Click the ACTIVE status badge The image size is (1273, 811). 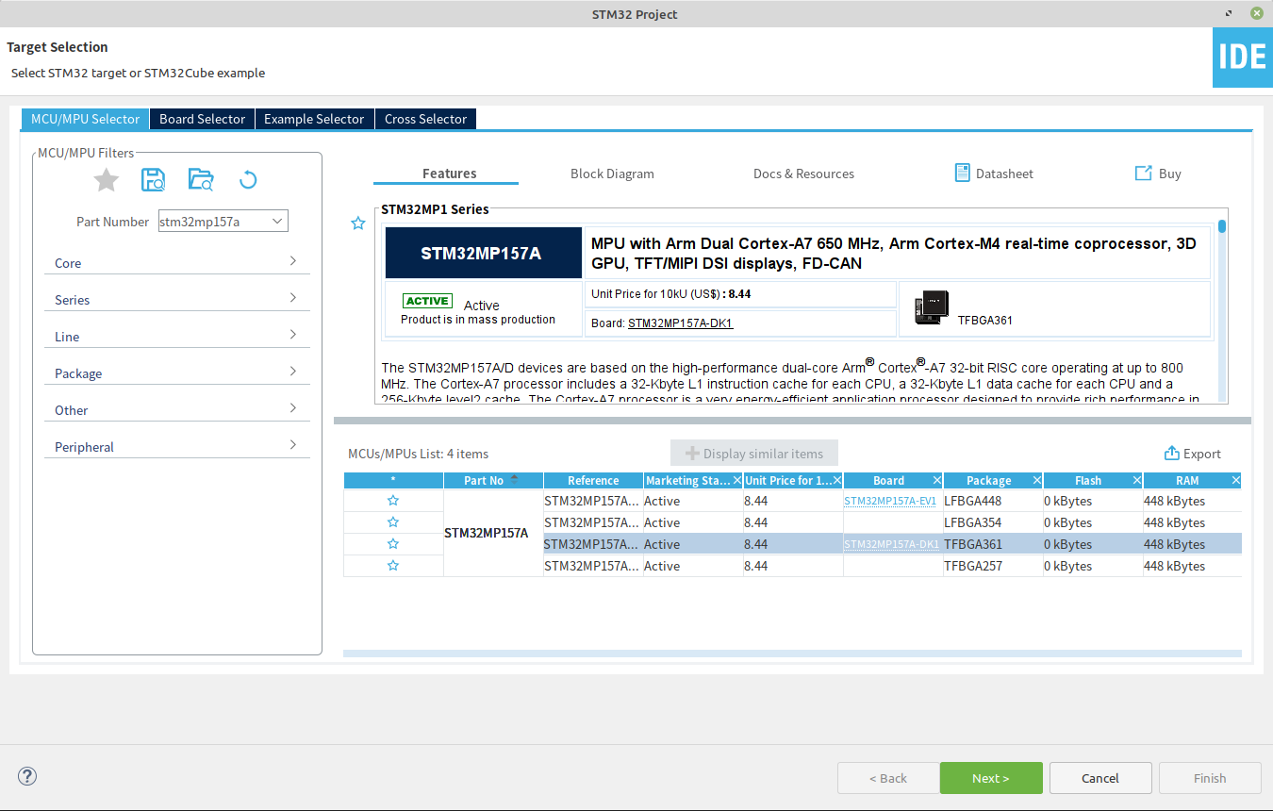[427, 301]
